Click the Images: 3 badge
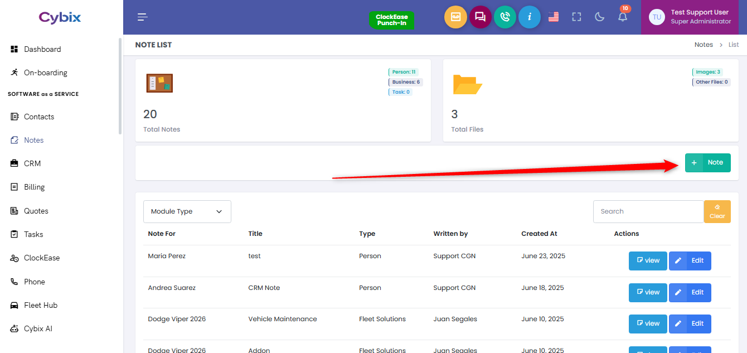 pyautogui.click(x=707, y=72)
